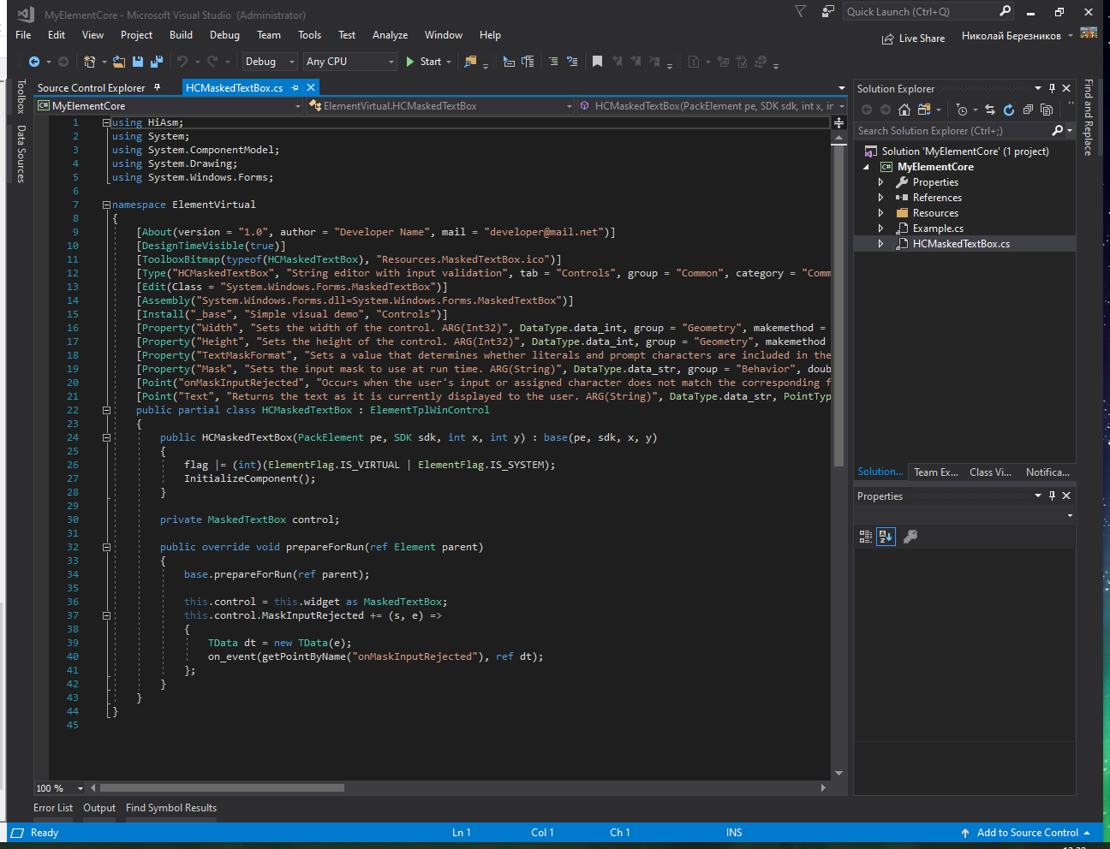
Task: Toggle pin on HCMaskedTextBox.cs tab
Action: point(295,88)
